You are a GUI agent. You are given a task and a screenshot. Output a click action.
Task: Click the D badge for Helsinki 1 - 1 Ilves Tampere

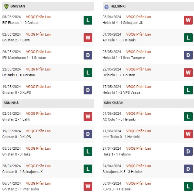coord(188,55)
